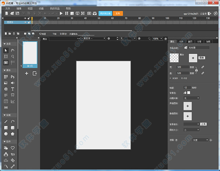Open the 动画关联 dropdown

(x=191, y=98)
